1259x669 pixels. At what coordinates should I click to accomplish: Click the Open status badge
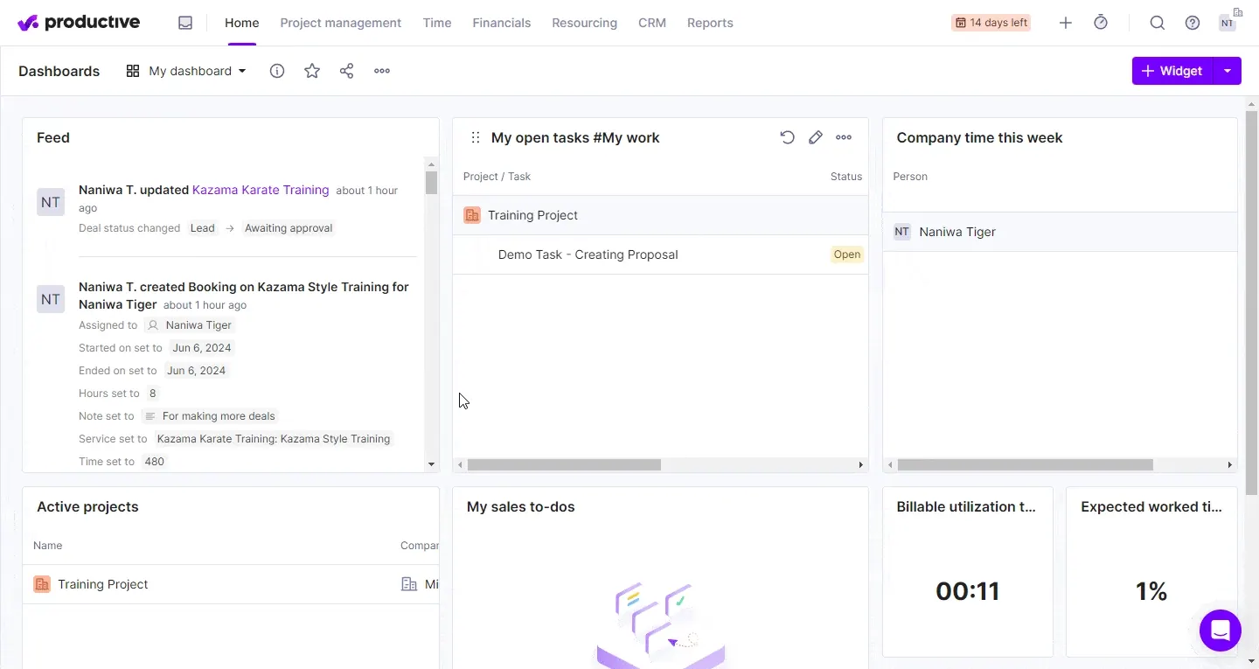point(847,254)
